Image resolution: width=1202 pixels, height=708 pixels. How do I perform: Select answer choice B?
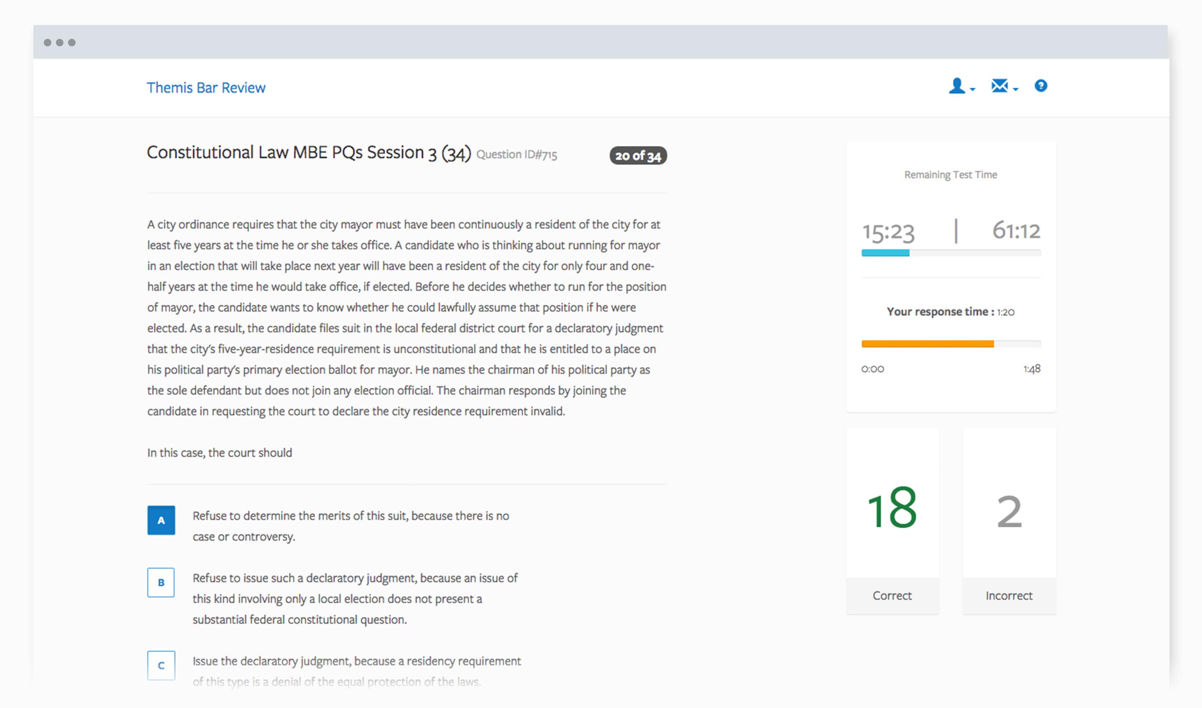(x=161, y=582)
